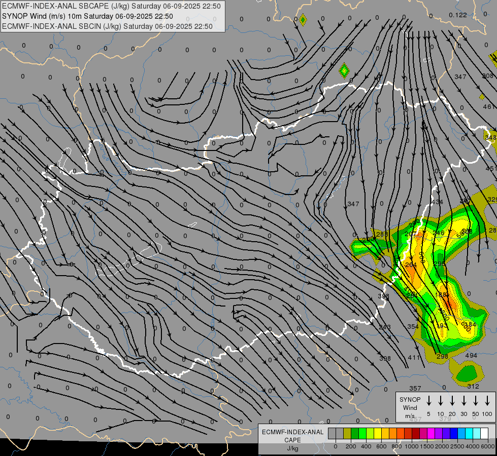Click the 100 m/s wind arrow in legend
This screenshot has width=497, height=456.
pyautogui.click(x=487, y=400)
